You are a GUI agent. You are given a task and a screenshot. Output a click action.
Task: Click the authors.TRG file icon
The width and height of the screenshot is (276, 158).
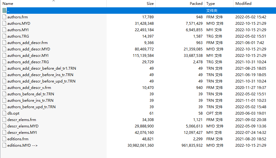[x=4, y=36]
